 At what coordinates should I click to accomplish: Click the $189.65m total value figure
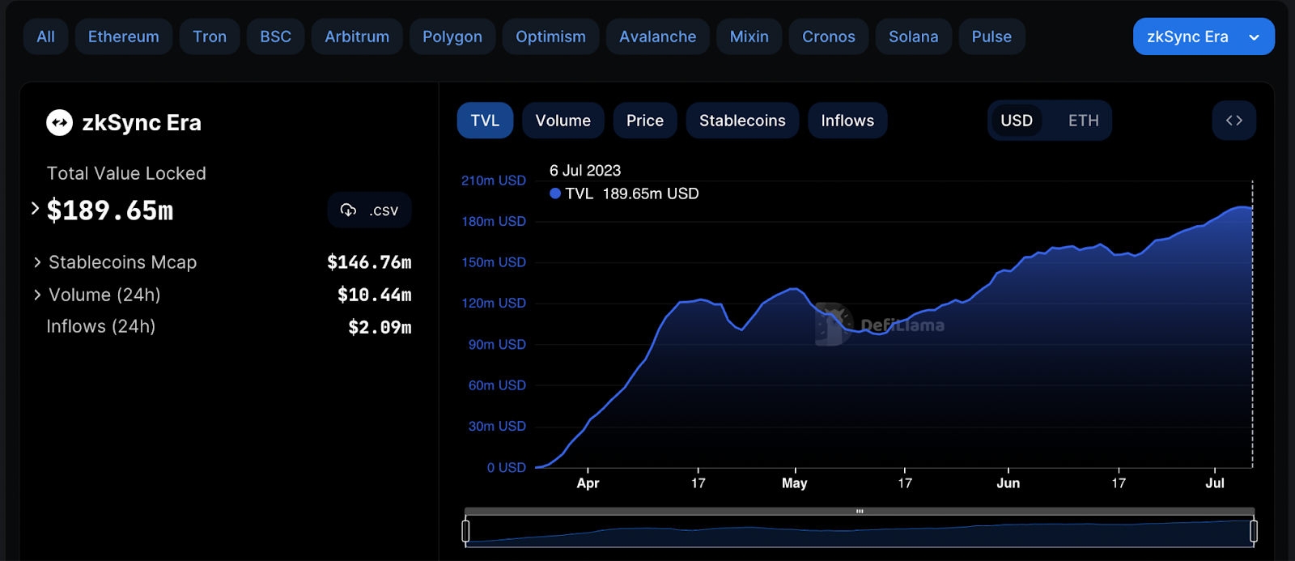tap(110, 210)
